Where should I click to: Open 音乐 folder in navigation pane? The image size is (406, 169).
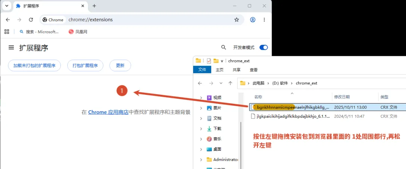214,139
